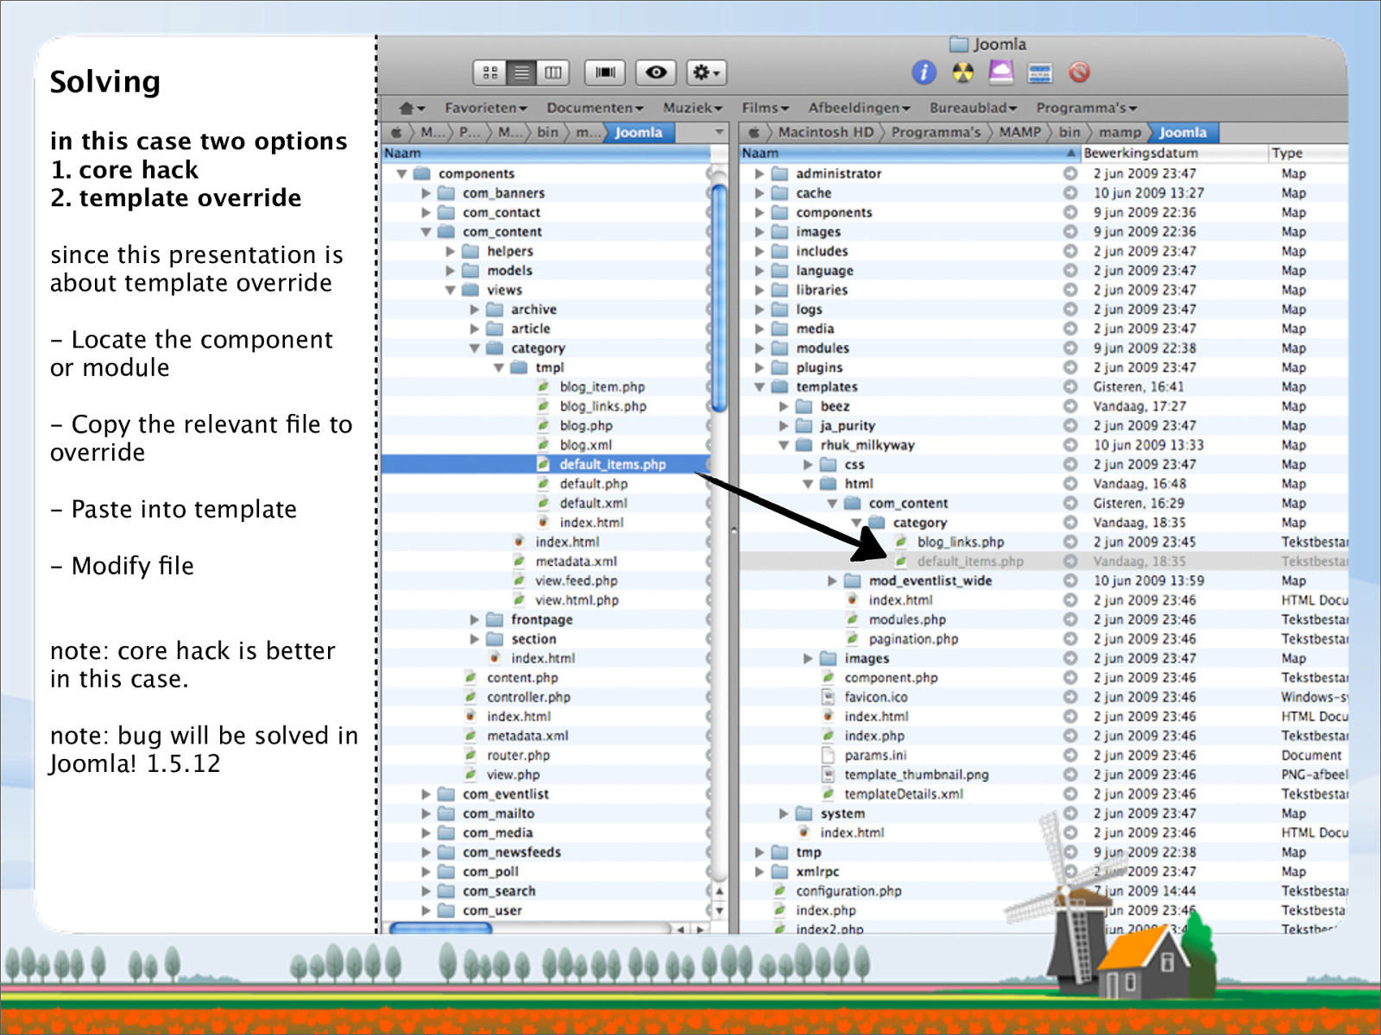Toggle Quick Look eye button

[656, 72]
